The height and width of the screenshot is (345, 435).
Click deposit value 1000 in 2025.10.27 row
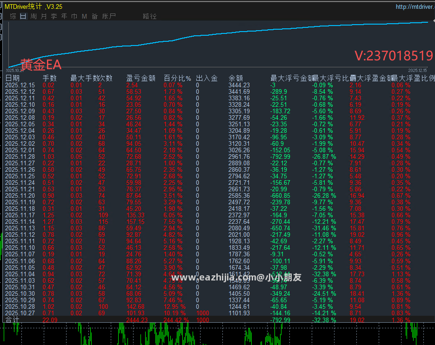click(x=202, y=313)
